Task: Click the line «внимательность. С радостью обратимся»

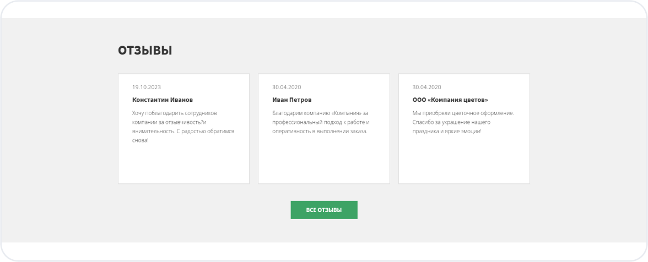Action: point(183,132)
